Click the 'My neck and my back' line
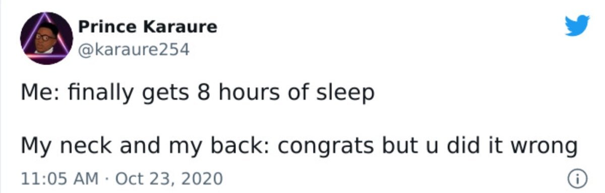Screen dimensions: 605x193 point(298,147)
